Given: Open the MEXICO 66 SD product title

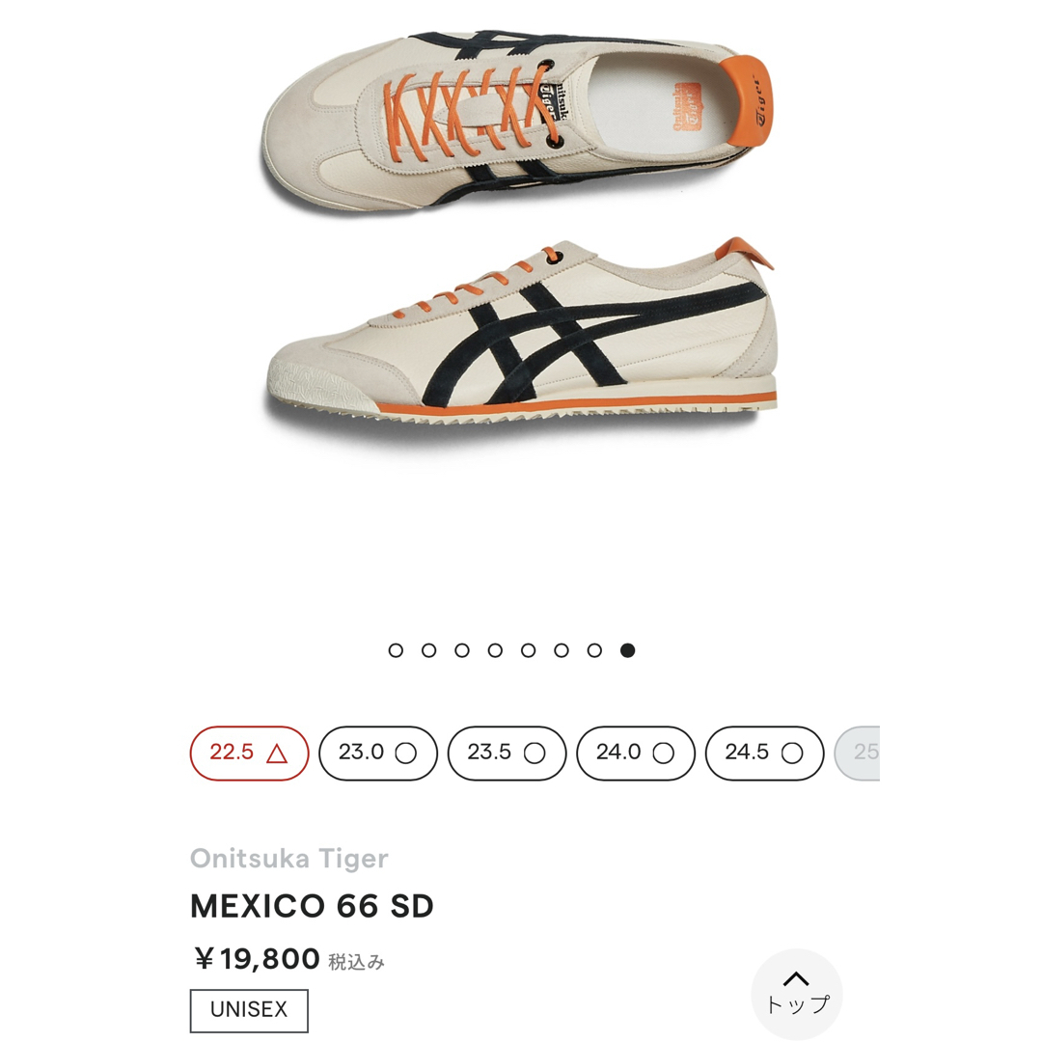Looking at the screenshot, I should pos(312,906).
